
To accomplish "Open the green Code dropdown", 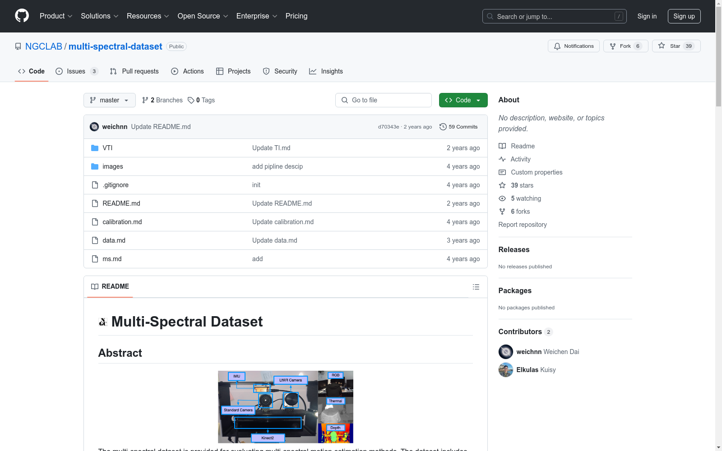I will tap(463, 100).
